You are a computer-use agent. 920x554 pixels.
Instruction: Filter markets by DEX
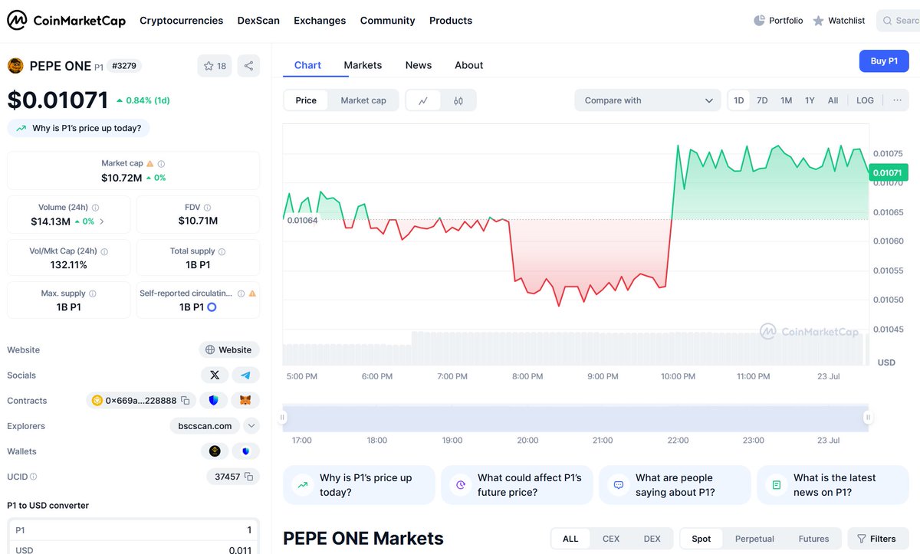tap(652, 539)
